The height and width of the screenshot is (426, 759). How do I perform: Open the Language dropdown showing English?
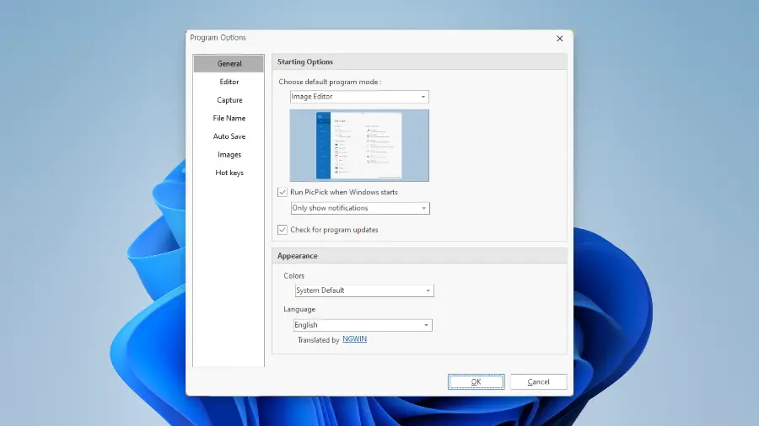pos(362,325)
